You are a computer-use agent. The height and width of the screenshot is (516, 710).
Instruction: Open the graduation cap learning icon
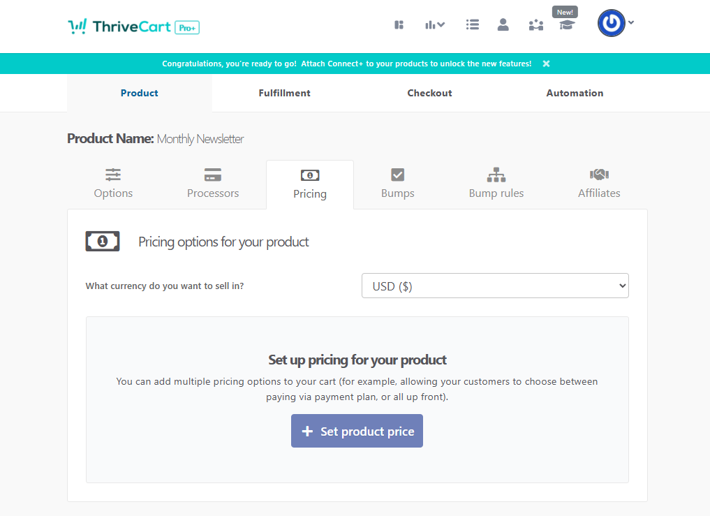(566, 25)
